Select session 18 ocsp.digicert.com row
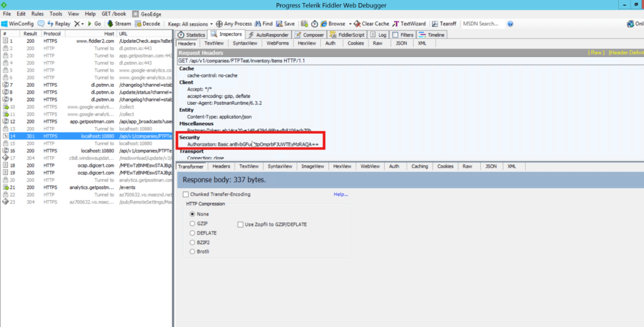644x327 pixels. (86, 165)
